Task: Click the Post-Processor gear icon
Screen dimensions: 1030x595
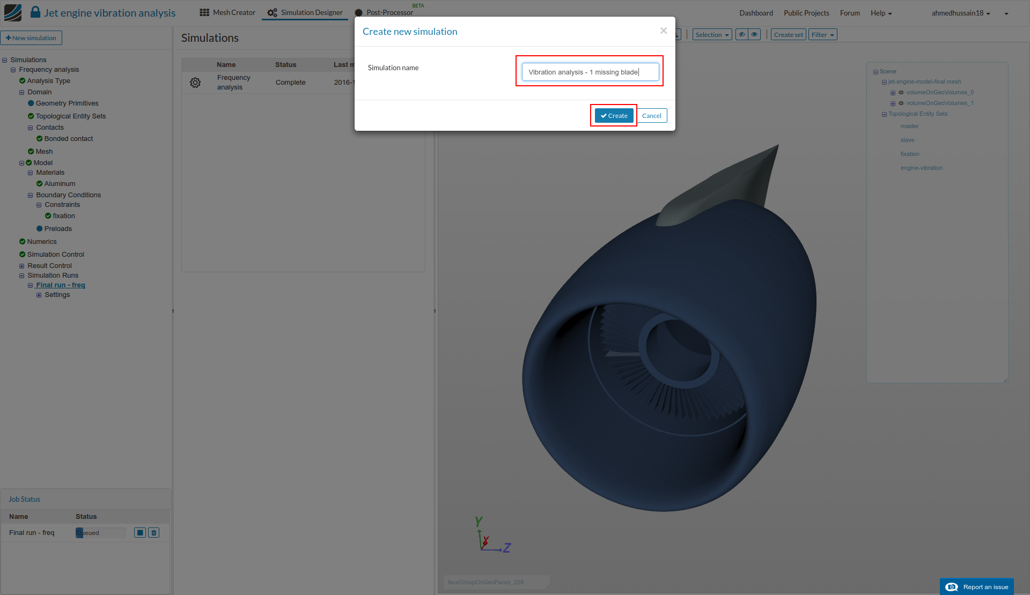Action: (x=358, y=12)
